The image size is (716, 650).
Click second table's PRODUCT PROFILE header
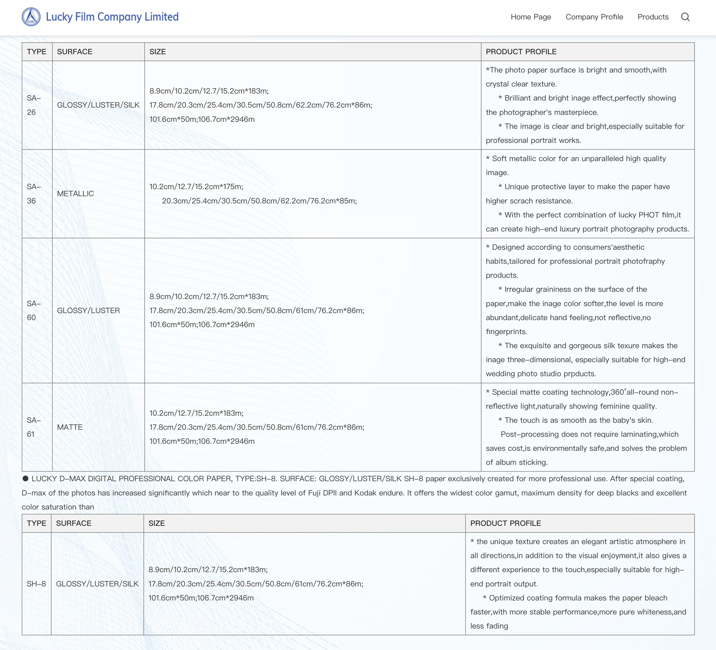point(580,523)
